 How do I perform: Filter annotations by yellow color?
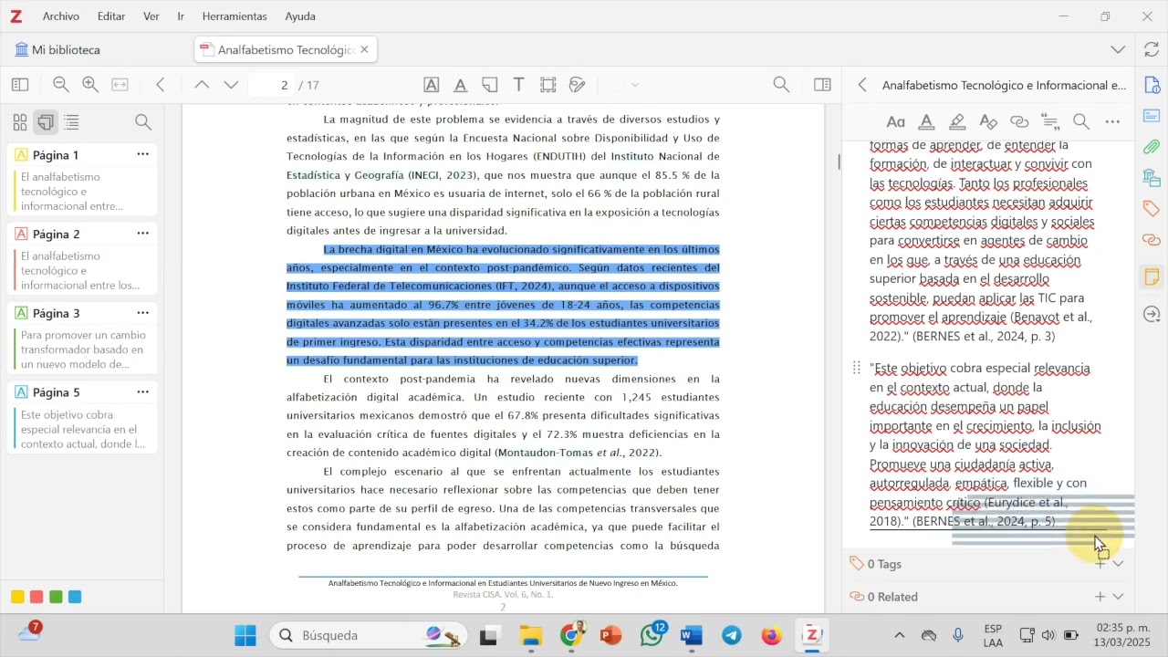click(17, 597)
